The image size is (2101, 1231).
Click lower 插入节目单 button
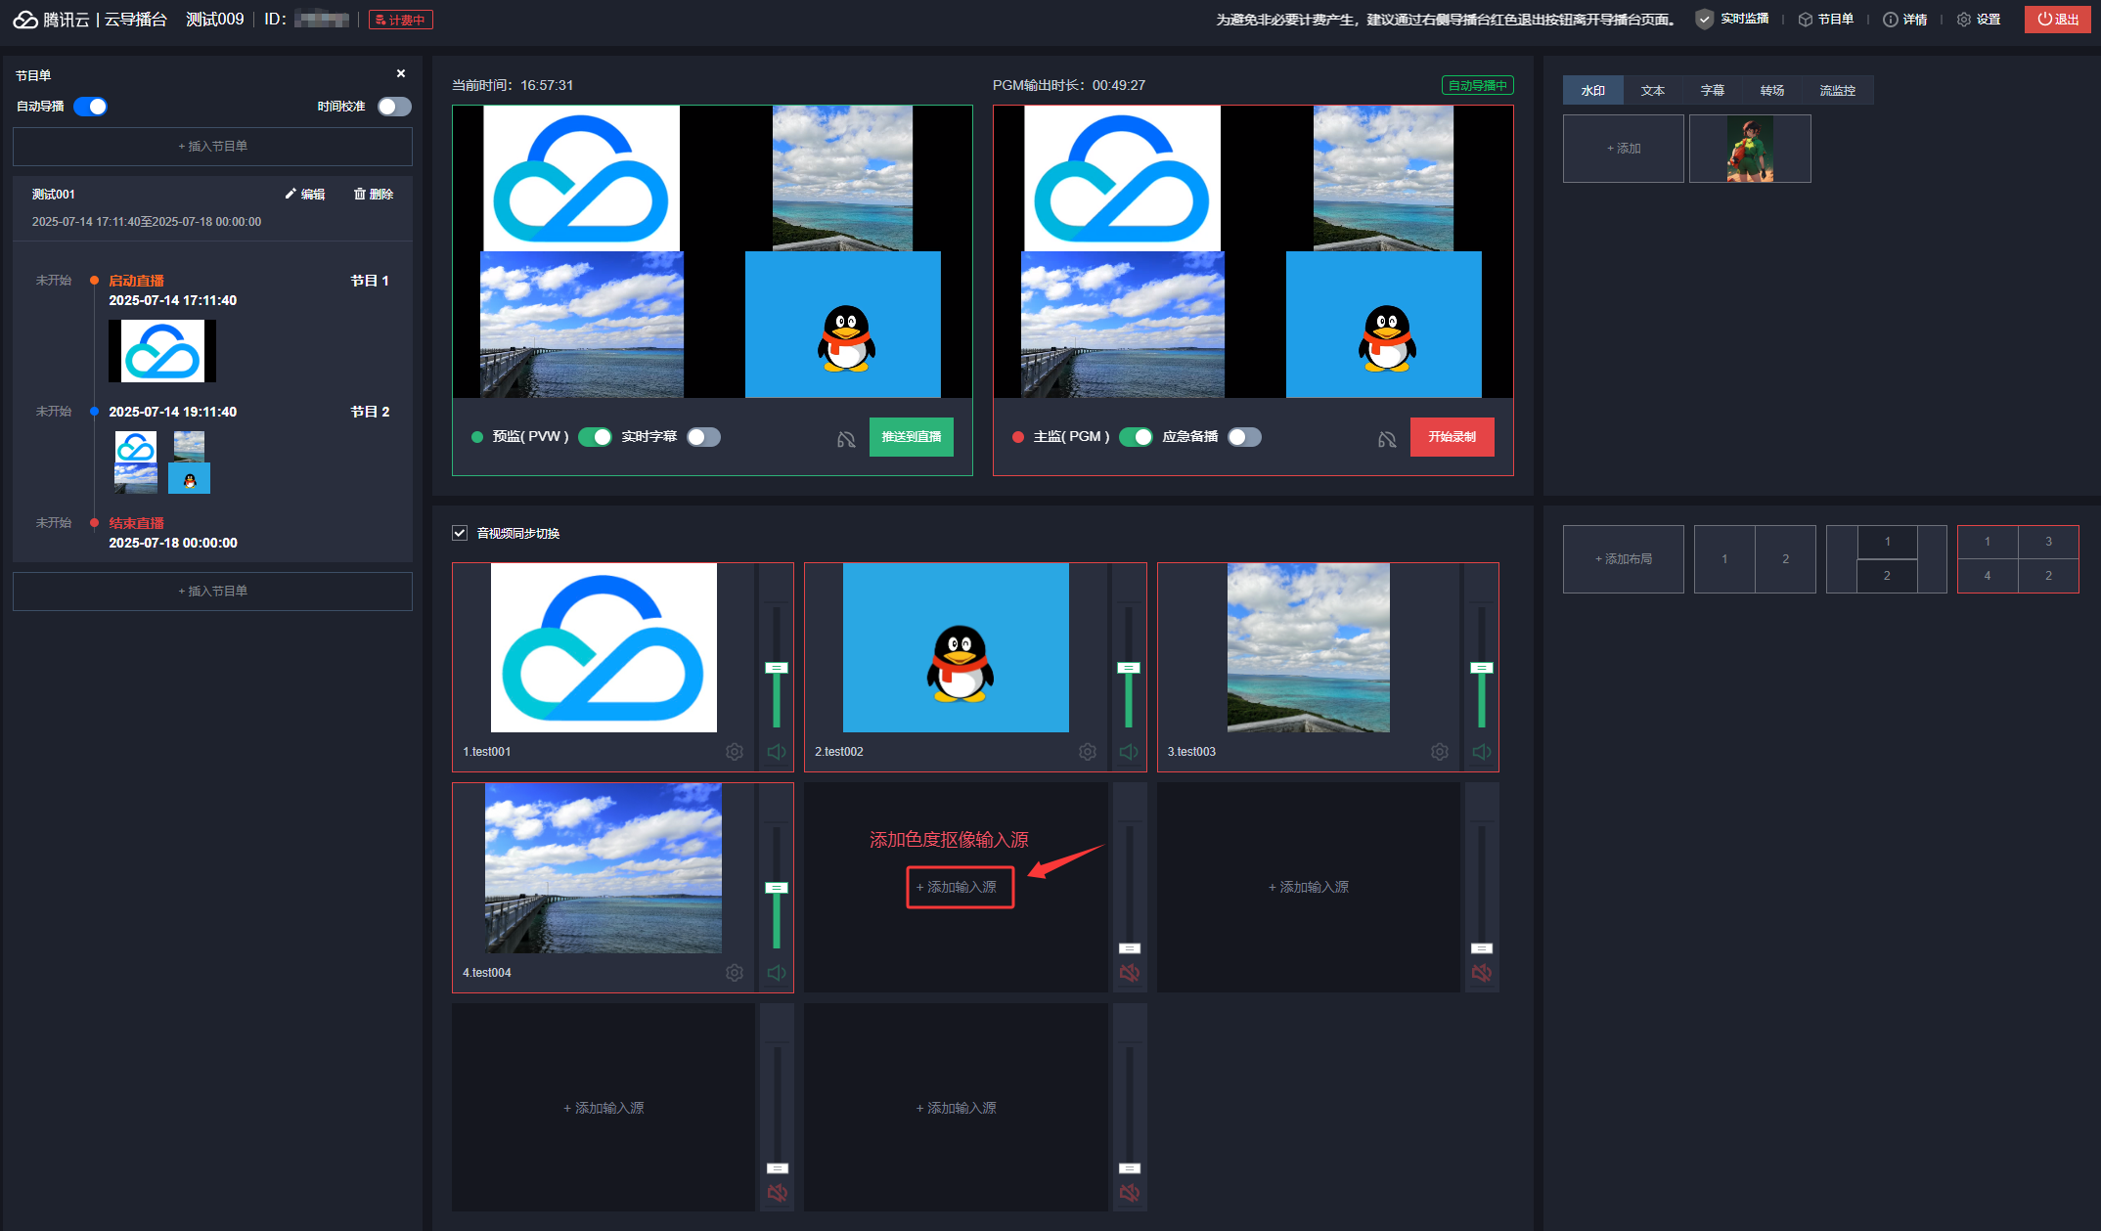pos(212,592)
